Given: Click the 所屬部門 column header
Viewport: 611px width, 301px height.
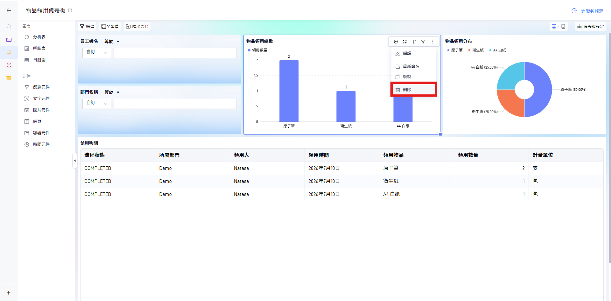Looking at the screenshot, I should click(193, 155).
